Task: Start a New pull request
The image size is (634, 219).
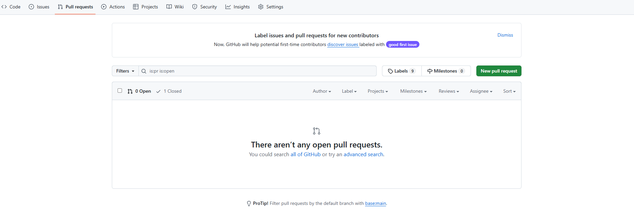Action: pos(499,71)
